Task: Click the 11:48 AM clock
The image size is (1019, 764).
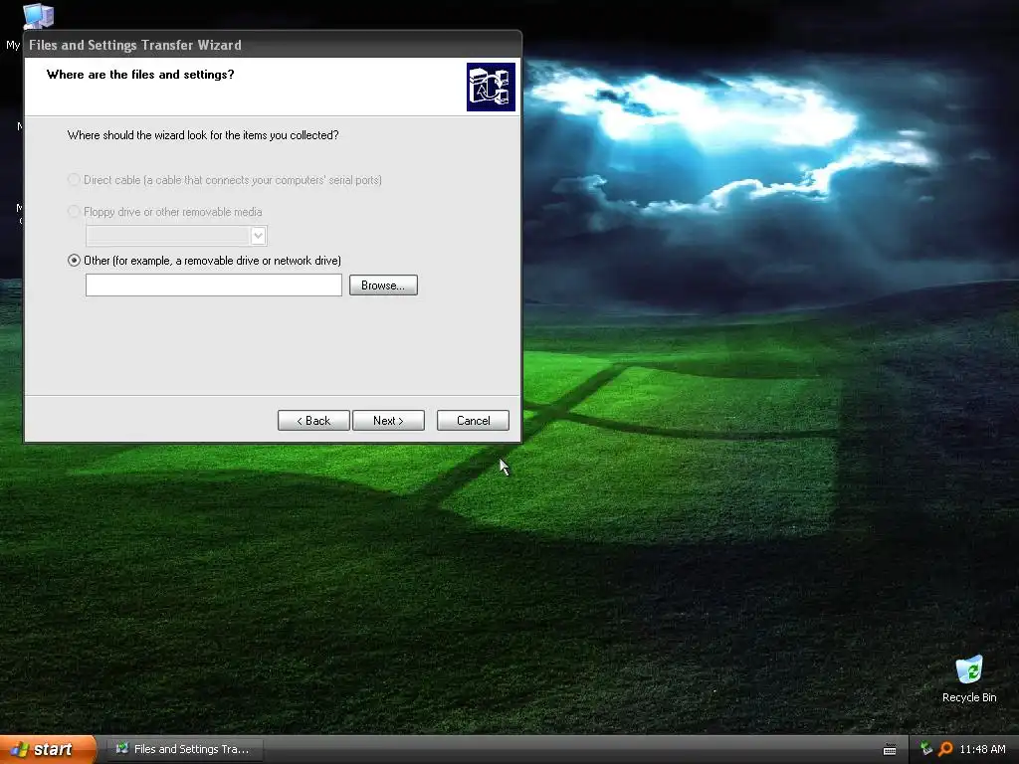Action: coord(982,749)
